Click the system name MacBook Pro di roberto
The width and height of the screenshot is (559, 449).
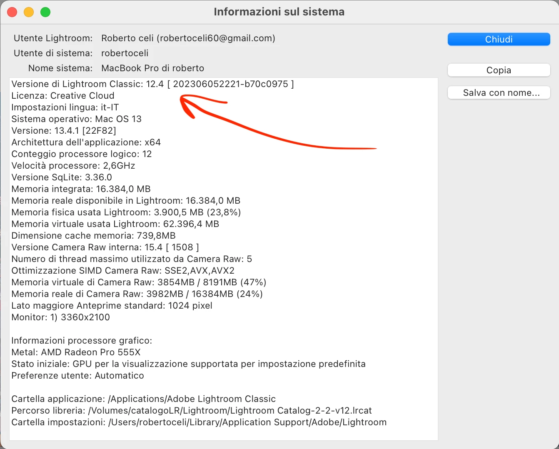pos(153,68)
